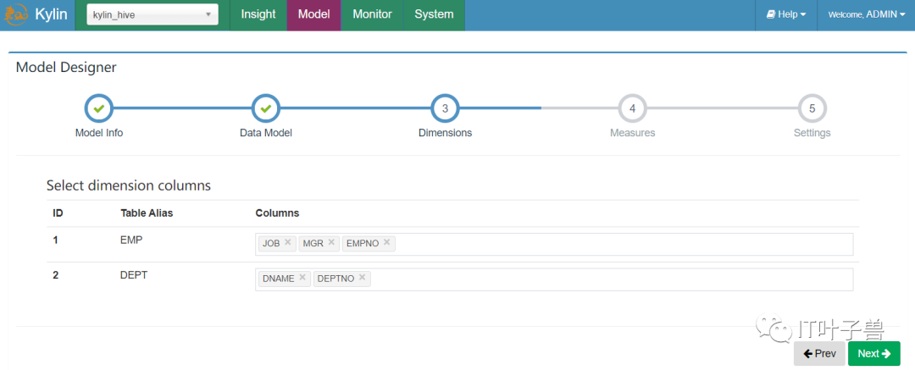Click the Measures step label

click(633, 133)
